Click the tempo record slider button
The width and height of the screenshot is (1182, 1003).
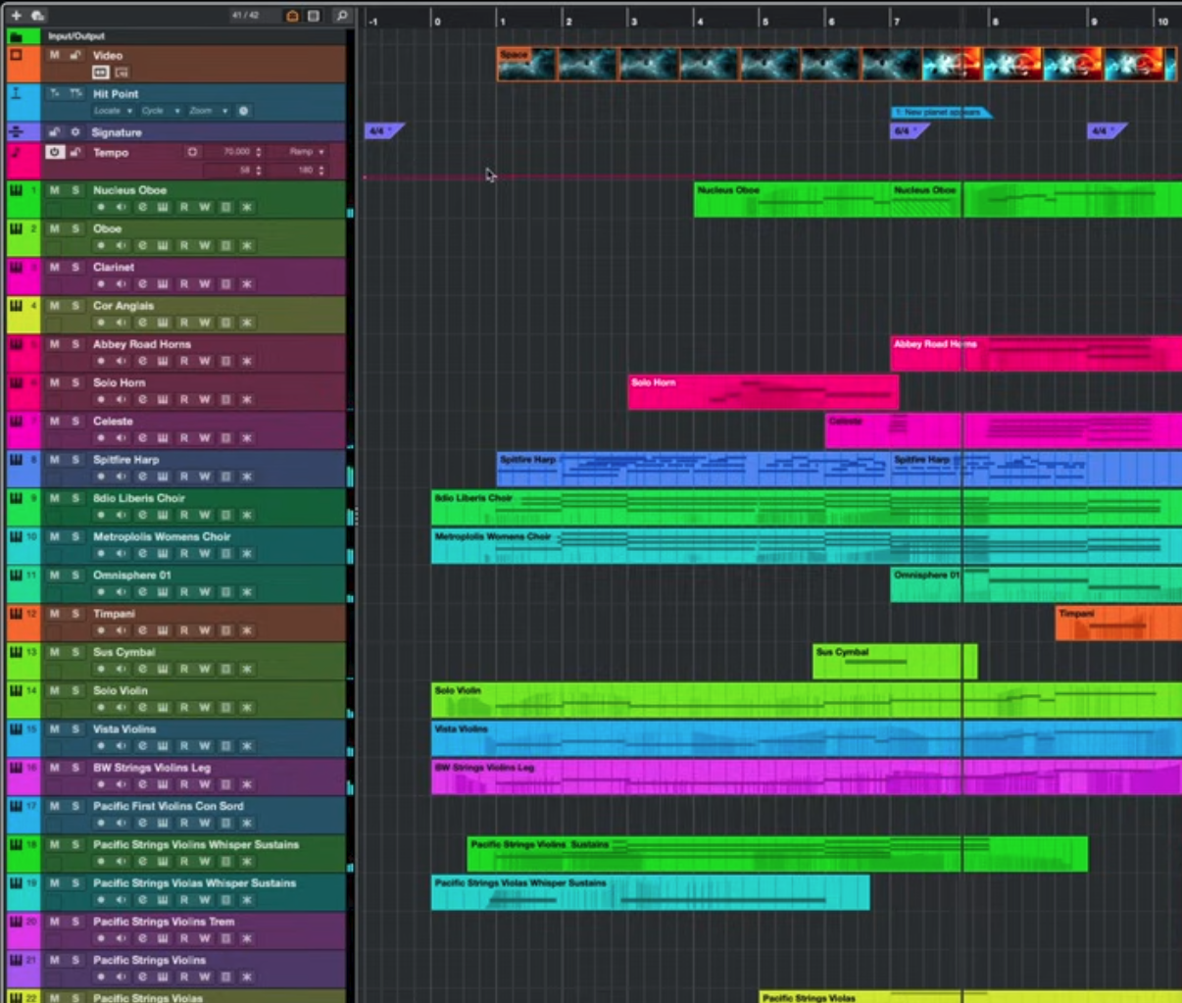click(x=192, y=152)
